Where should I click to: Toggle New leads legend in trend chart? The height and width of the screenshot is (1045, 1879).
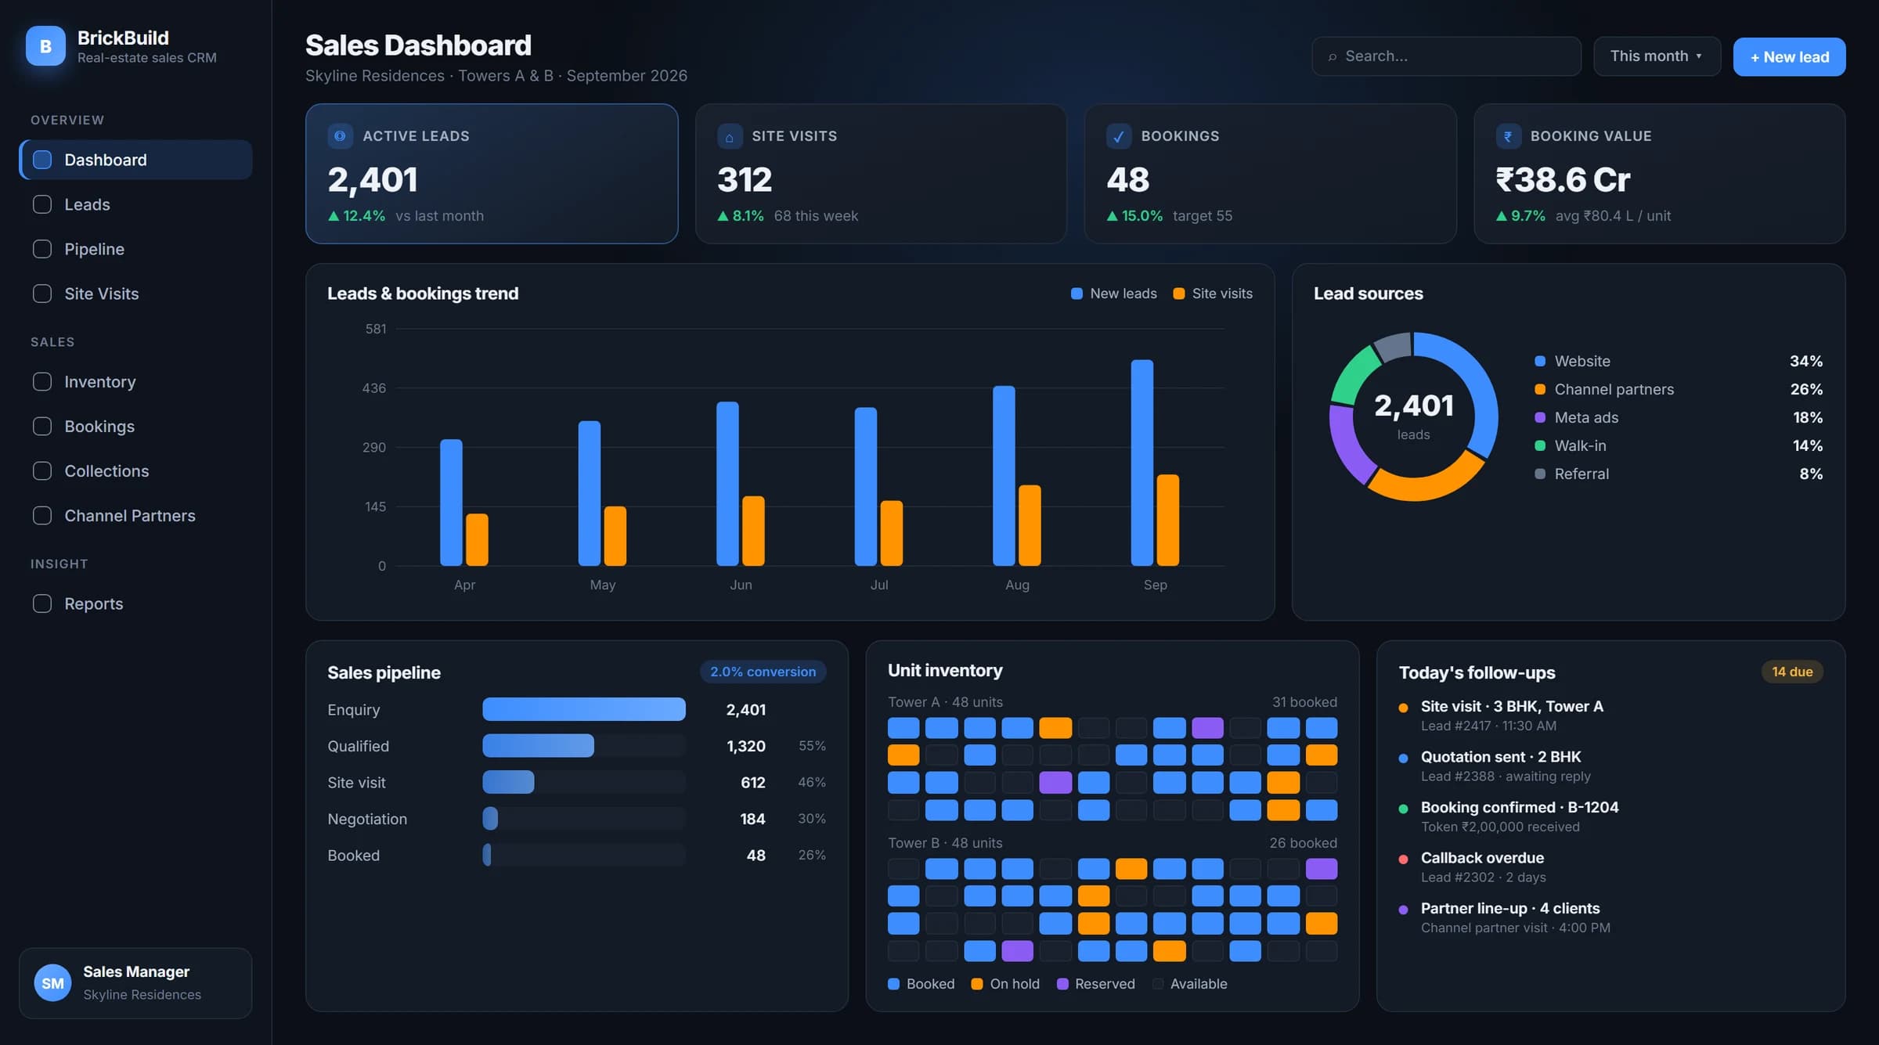click(x=1113, y=294)
